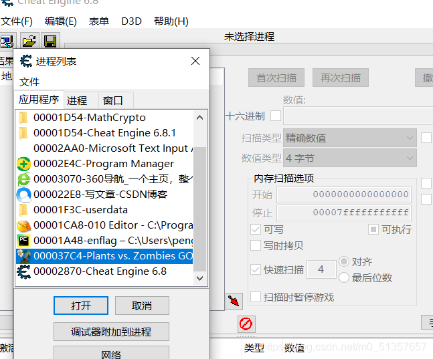Select the 最后位数 radio button
Viewport: 433px width, 359px height.
[344, 277]
